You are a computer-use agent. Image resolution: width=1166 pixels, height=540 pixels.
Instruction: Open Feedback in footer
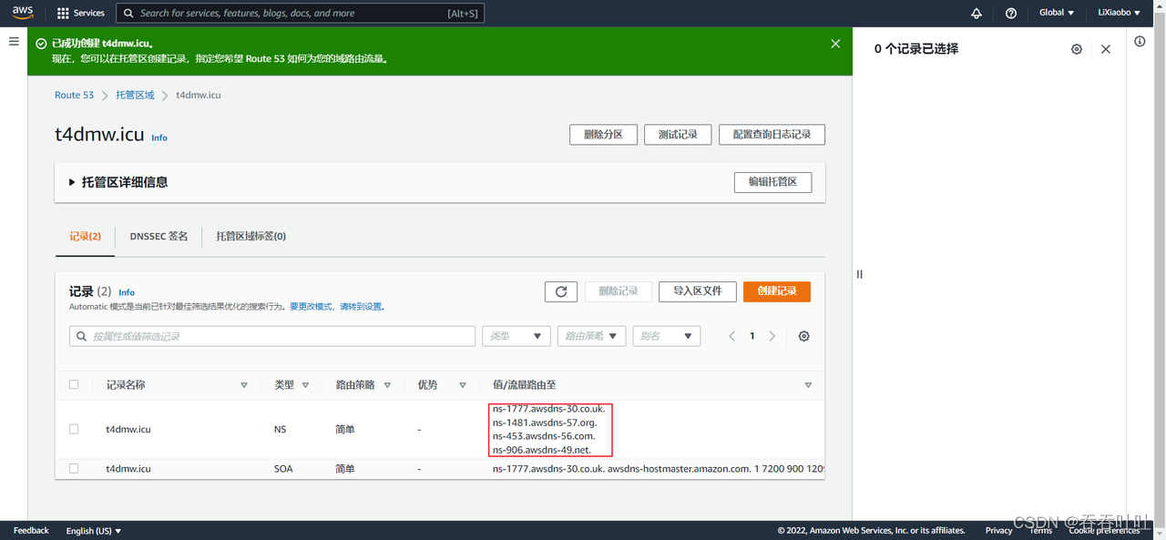click(31, 530)
